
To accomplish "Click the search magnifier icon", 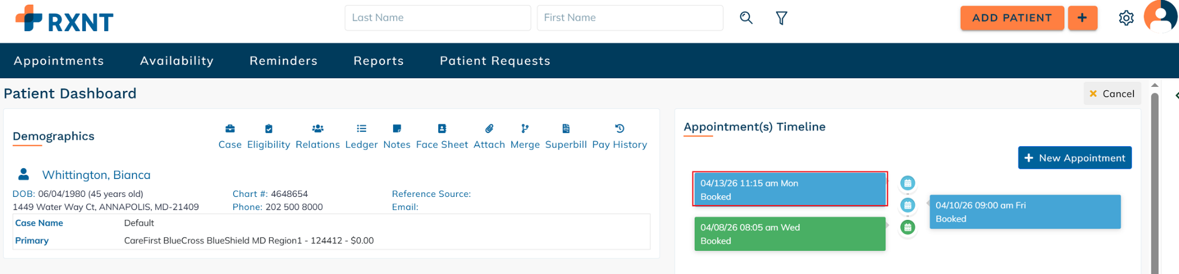I will click(746, 18).
